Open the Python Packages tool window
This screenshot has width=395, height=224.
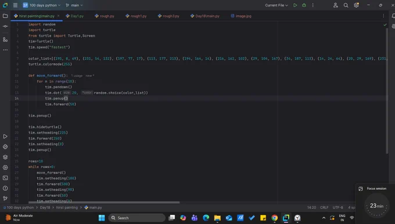coord(5,147)
